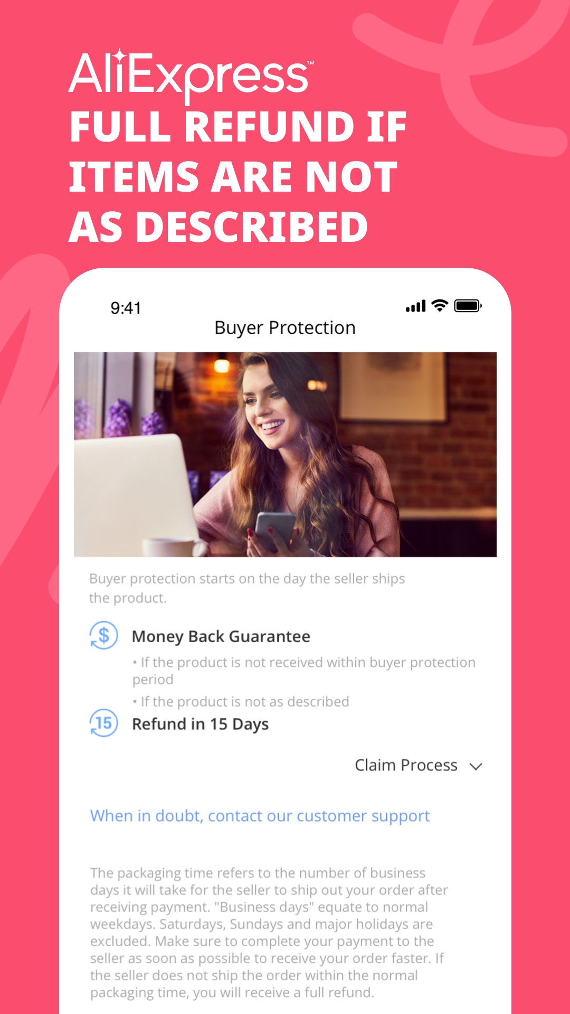Viewport: 570px width, 1014px height.
Task: Click the FULL REFUND headline text
Action: pyautogui.click(x=237, y=176)
